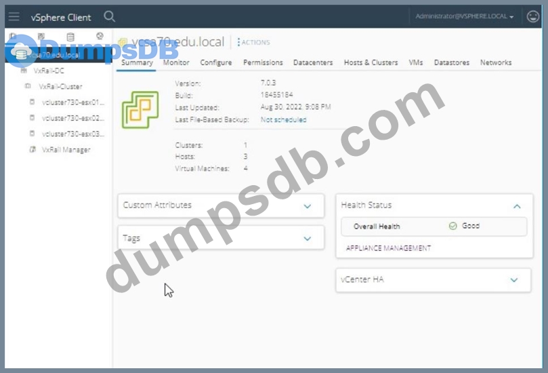
Task: Click the large vCenter logo icon
Action: coord(140,110)
